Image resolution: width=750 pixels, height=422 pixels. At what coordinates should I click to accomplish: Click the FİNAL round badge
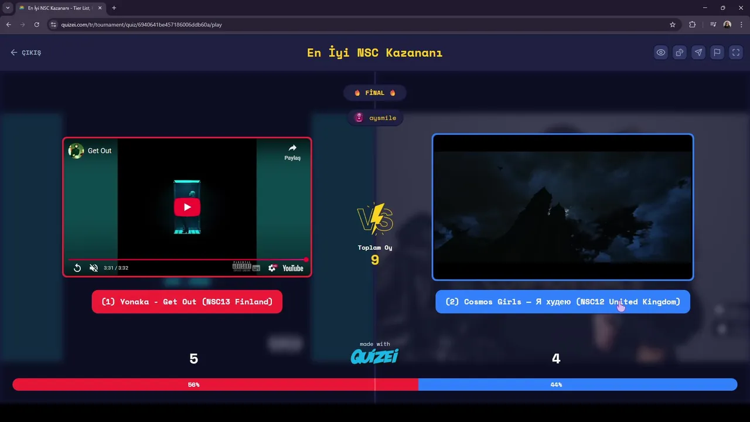pos(375,93)
